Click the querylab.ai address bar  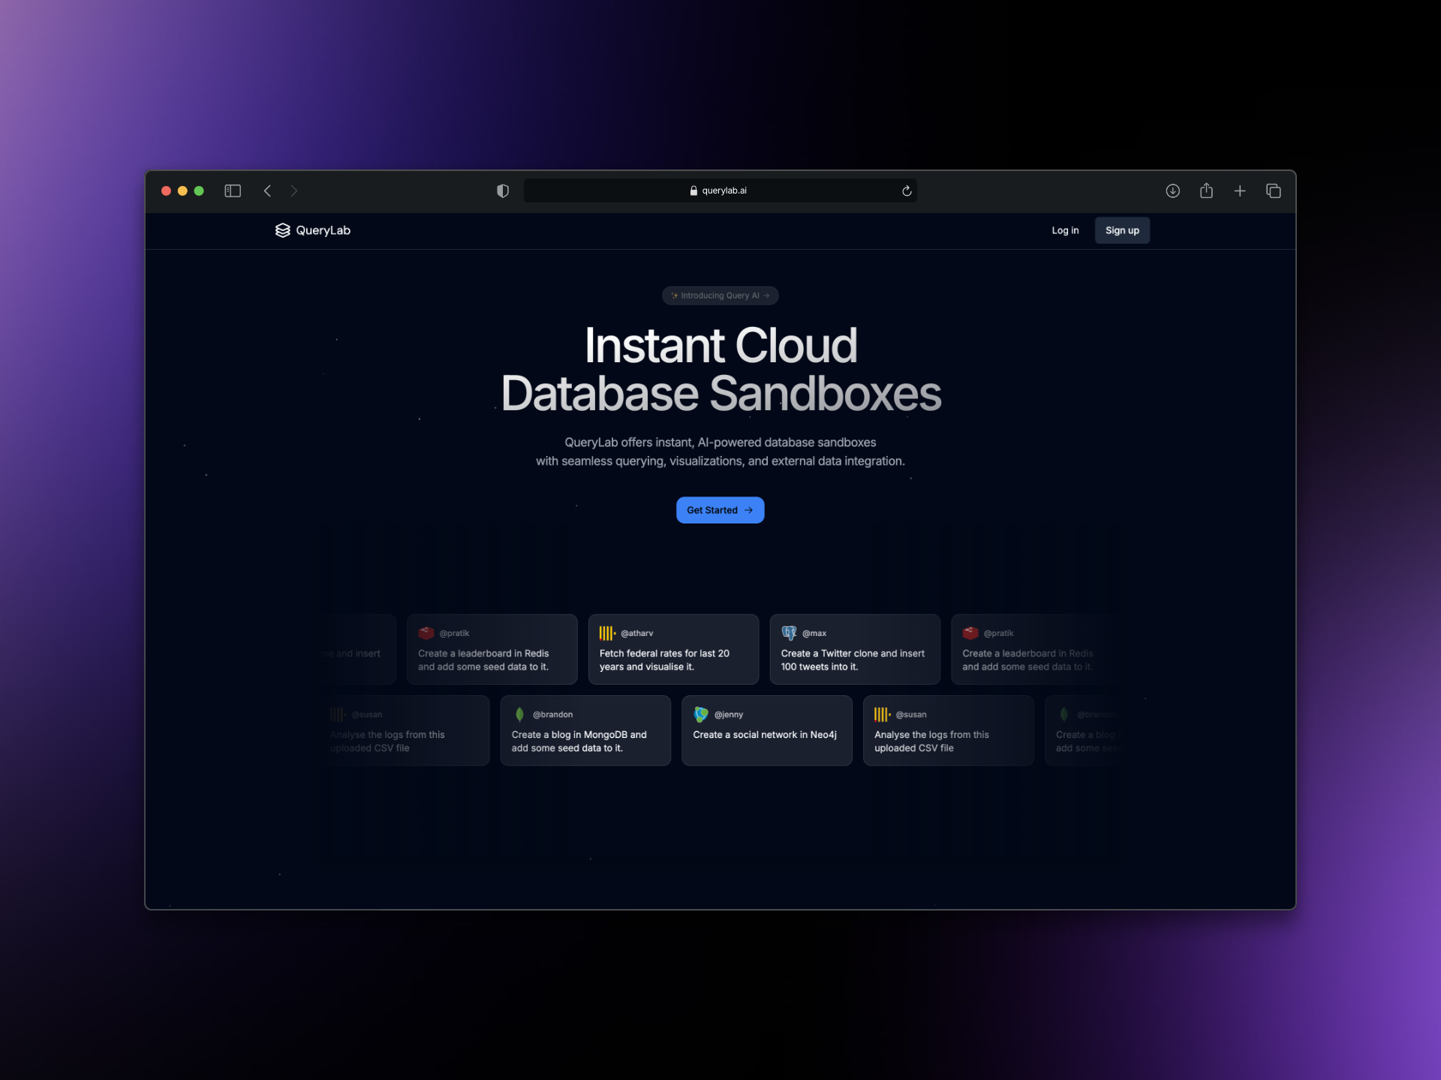[720, 190]
